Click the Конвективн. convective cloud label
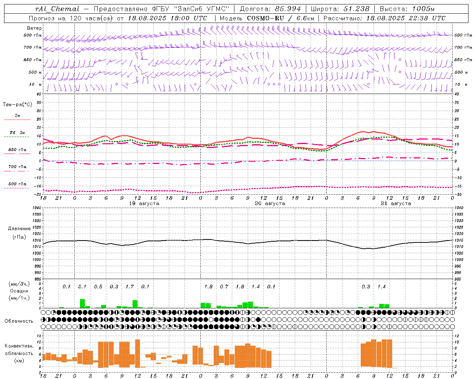 [19, 346]
